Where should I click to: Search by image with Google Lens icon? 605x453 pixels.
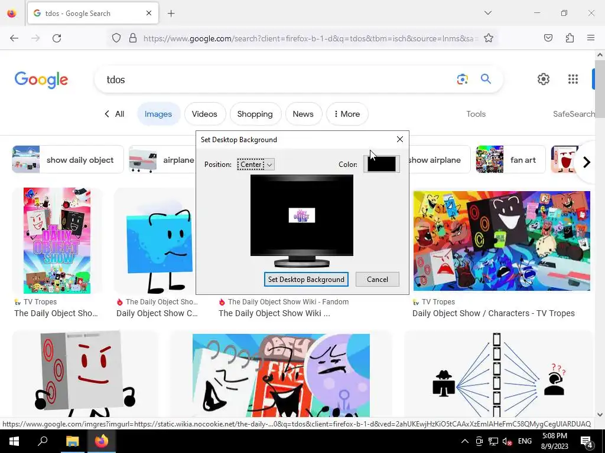(x=462, y=79)
